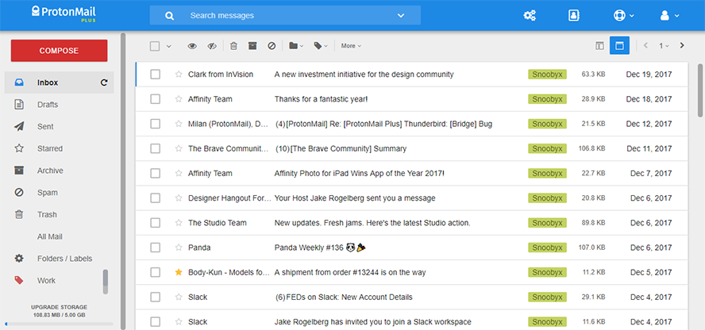Star the Milan ProtonMail email

[179, 124]
